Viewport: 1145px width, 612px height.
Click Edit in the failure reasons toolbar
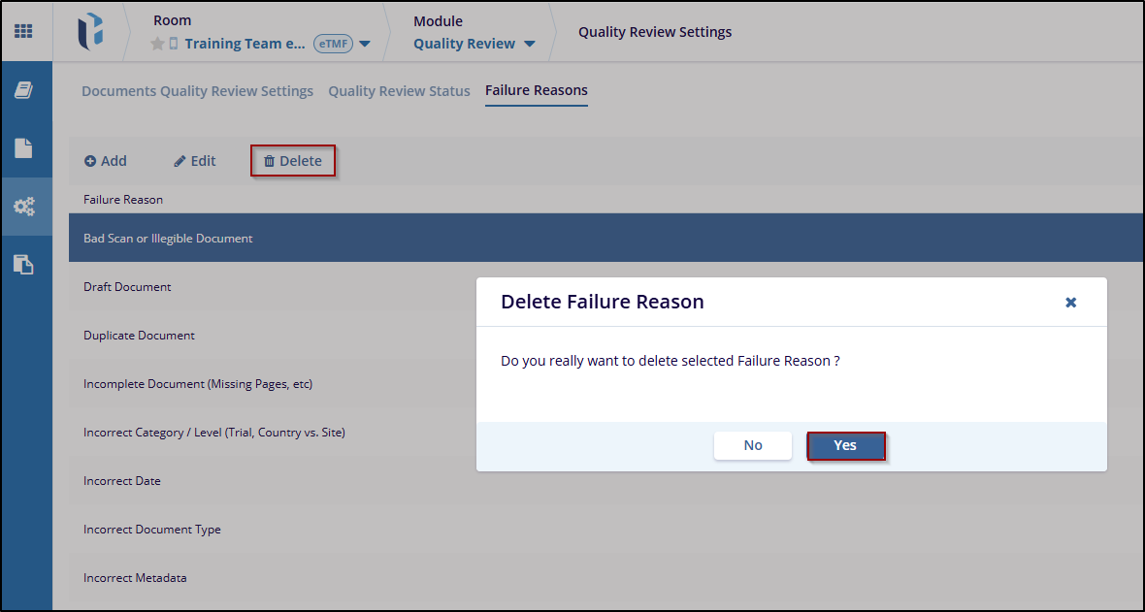click(x=195, y=161)
